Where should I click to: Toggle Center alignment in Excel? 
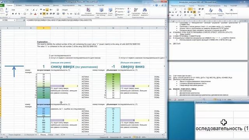point(44,14)
